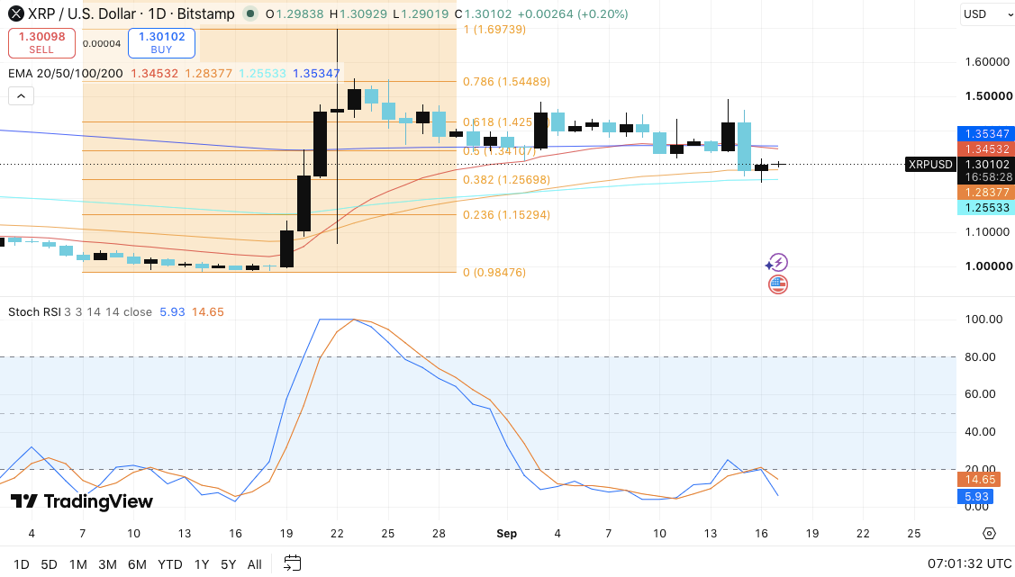Click the 1.30098 SELL button
Viewport: 1015px width, 577px height.
click(x=41, y=42)
